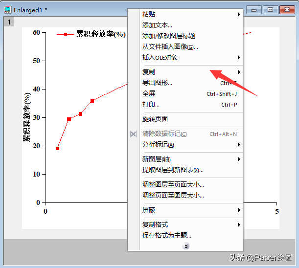This screenshot has width=299, height=268.
Task: Click the data point near value 36
Action: coord(92,101)
